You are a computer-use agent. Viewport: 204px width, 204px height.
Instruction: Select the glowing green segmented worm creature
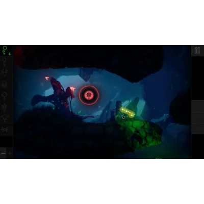pos(127,112)
